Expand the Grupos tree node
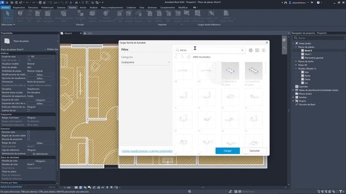This screenshot has width=346, height=194. point(294,101)
